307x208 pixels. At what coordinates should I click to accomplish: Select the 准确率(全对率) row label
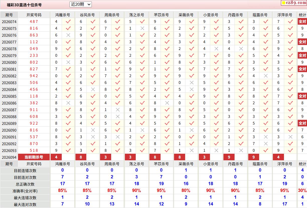25,191
